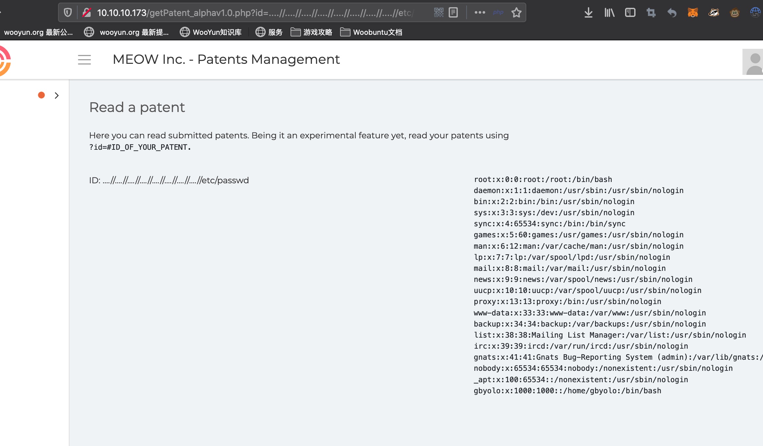Image resolution: width=763 pixels, height=446 pixels.
Task: Open the Privacy Badger extension
Action: (x=713, y=13)
